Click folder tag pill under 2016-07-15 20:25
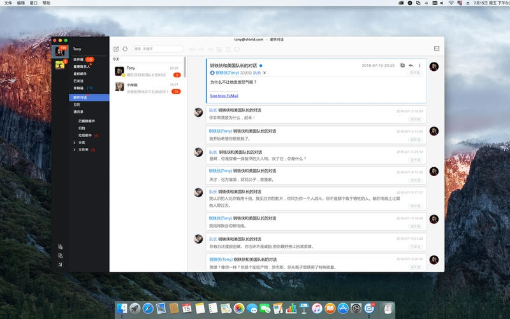The image size is (510, 319). [415, 73]
